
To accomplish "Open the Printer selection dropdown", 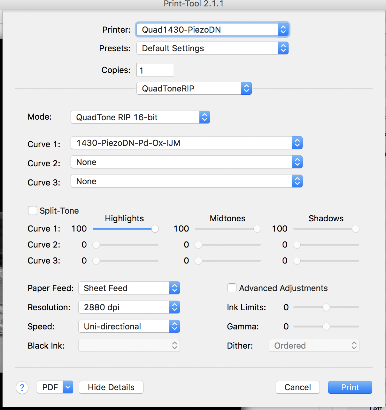I will point(212,30).
